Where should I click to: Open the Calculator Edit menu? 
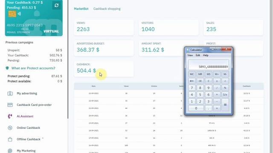click(x=198, y=55)
